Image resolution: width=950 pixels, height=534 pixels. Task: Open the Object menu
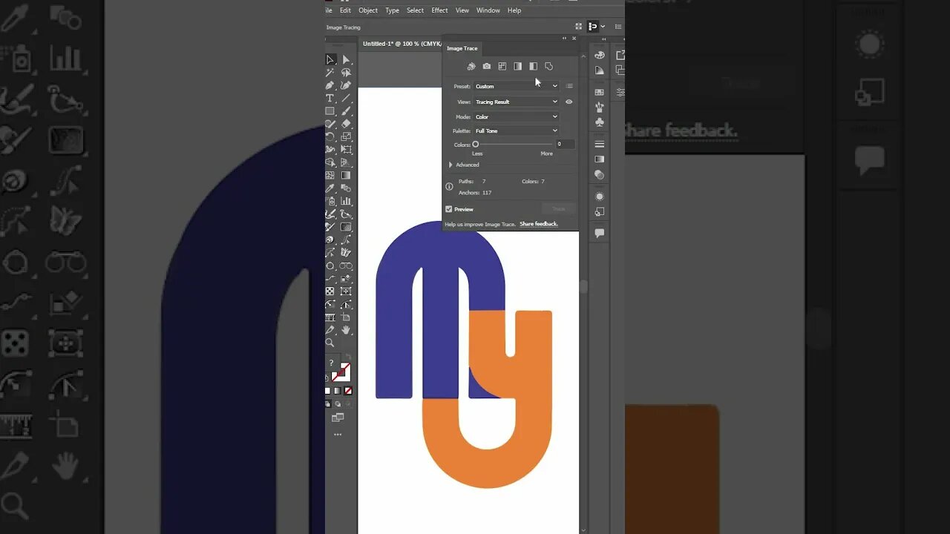368,10
